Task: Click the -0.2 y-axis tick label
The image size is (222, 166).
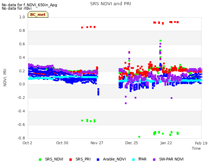Action: click(22, 98)
